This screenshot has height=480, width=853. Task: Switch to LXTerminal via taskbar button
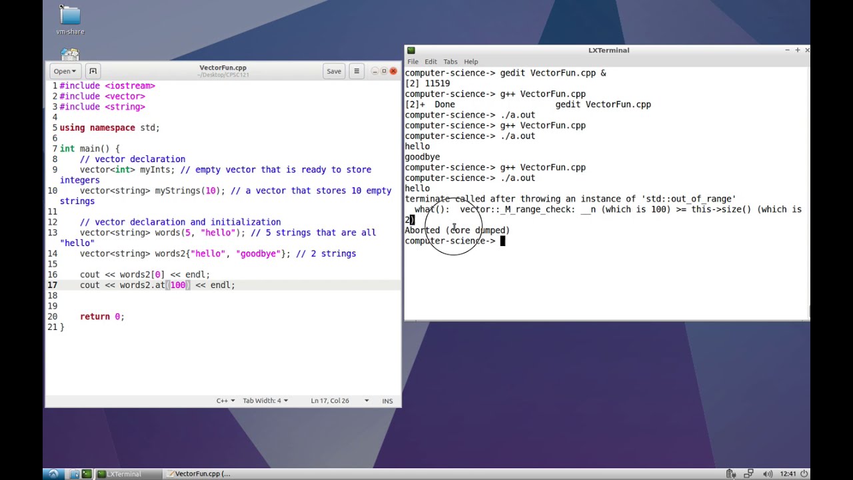[128, 474]
